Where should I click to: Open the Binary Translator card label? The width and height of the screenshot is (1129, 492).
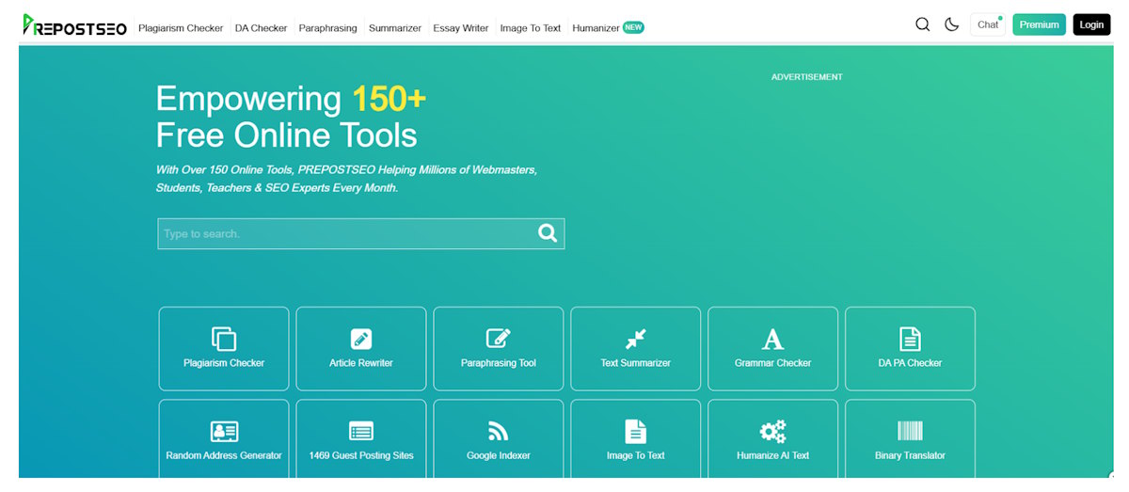(x=910, y=455)
